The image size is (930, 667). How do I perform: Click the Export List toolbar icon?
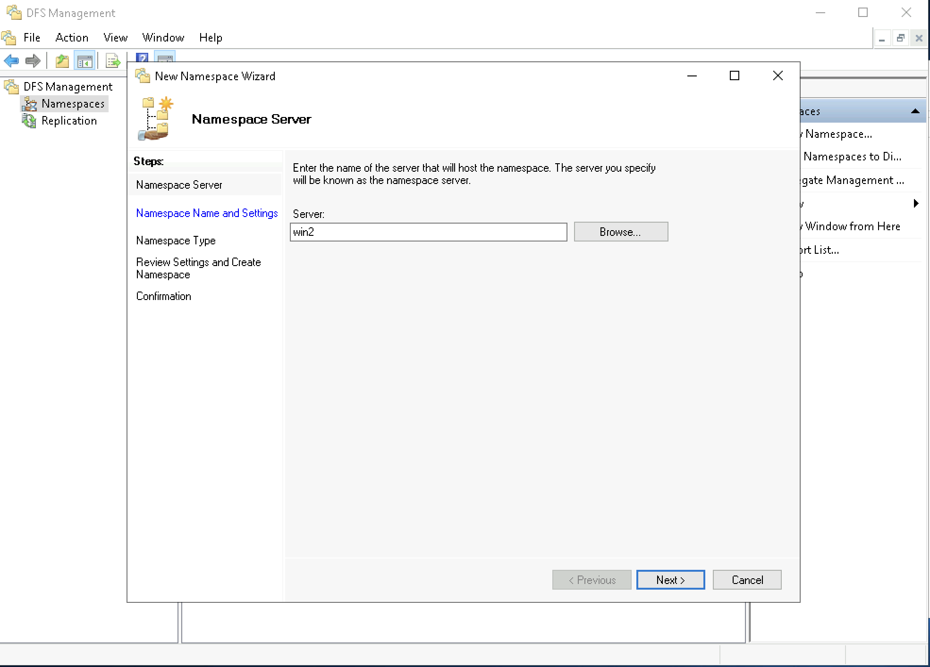click(113, 61)
